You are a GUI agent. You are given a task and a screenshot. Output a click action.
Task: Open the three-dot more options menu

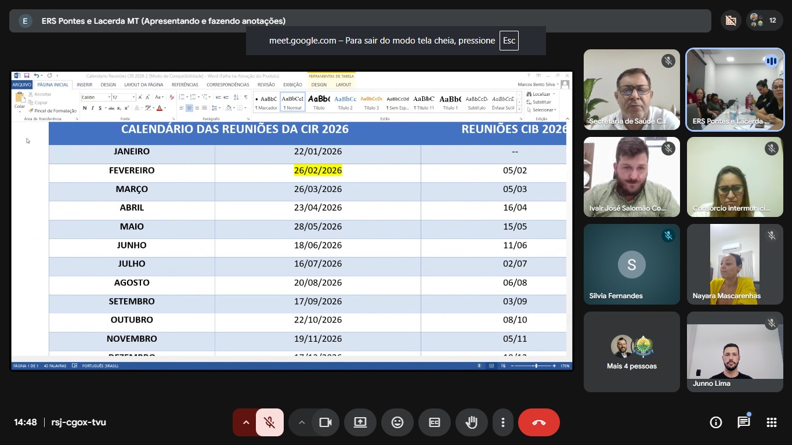503,422
